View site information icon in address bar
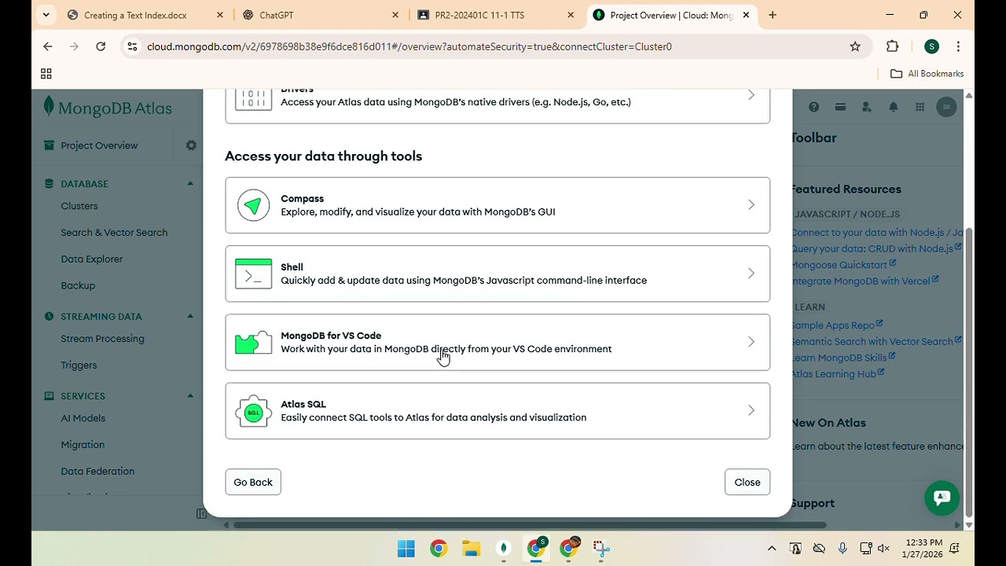 click(x=134, y=46)
